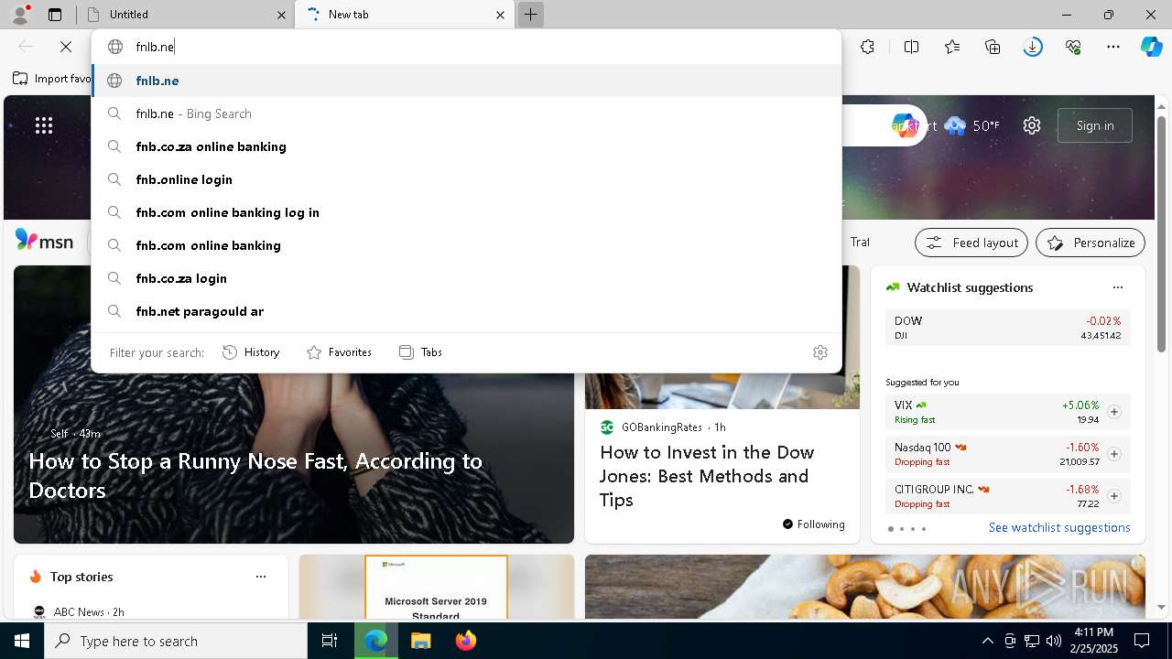Open the Favorites star toolbar icon
Screen dimensions: 1172x659
coord(952,47)
